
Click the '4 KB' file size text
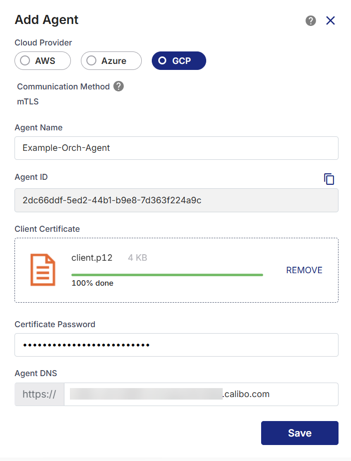pyautogui.click(x=137, y=258)
